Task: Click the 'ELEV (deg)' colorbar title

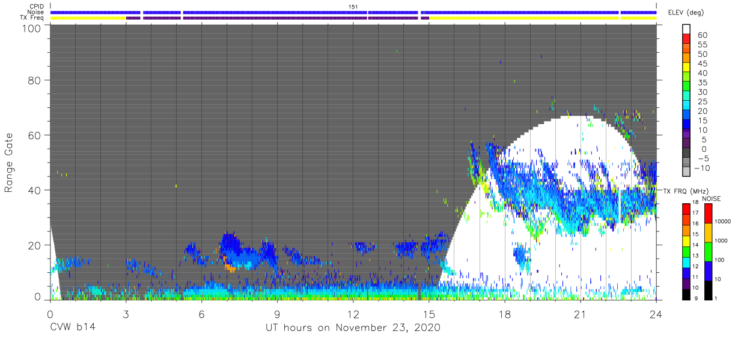Action: click(x=686, y=13)
